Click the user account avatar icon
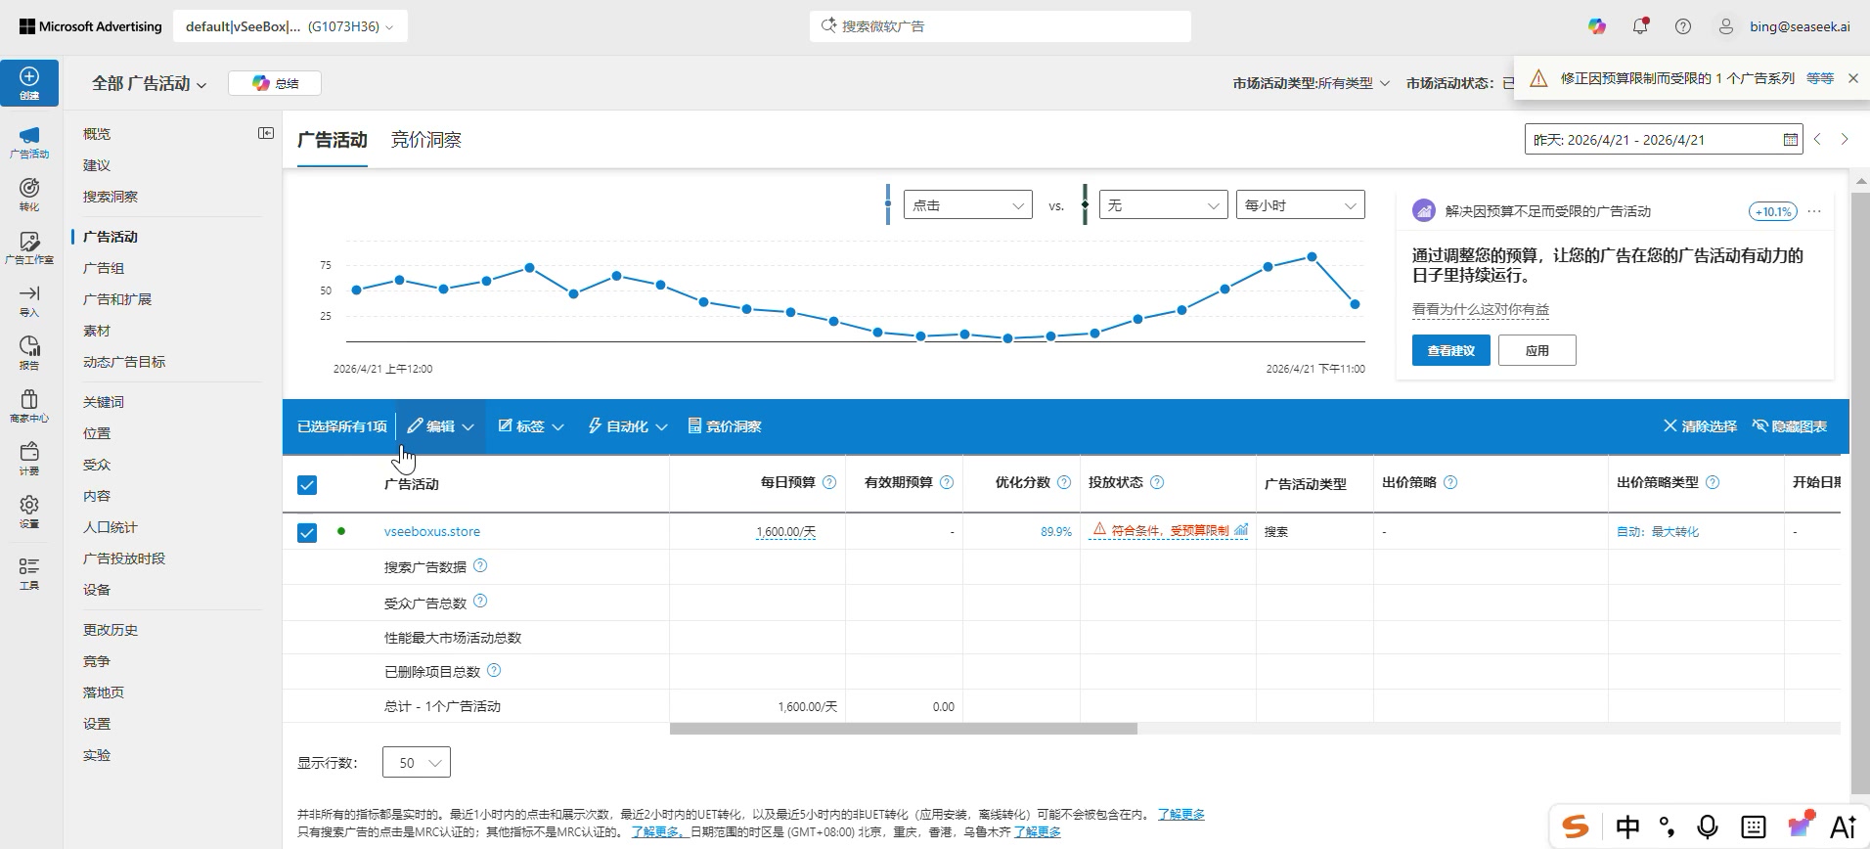The width and height of the screenshot is (1870, 849). [1726, 26]
